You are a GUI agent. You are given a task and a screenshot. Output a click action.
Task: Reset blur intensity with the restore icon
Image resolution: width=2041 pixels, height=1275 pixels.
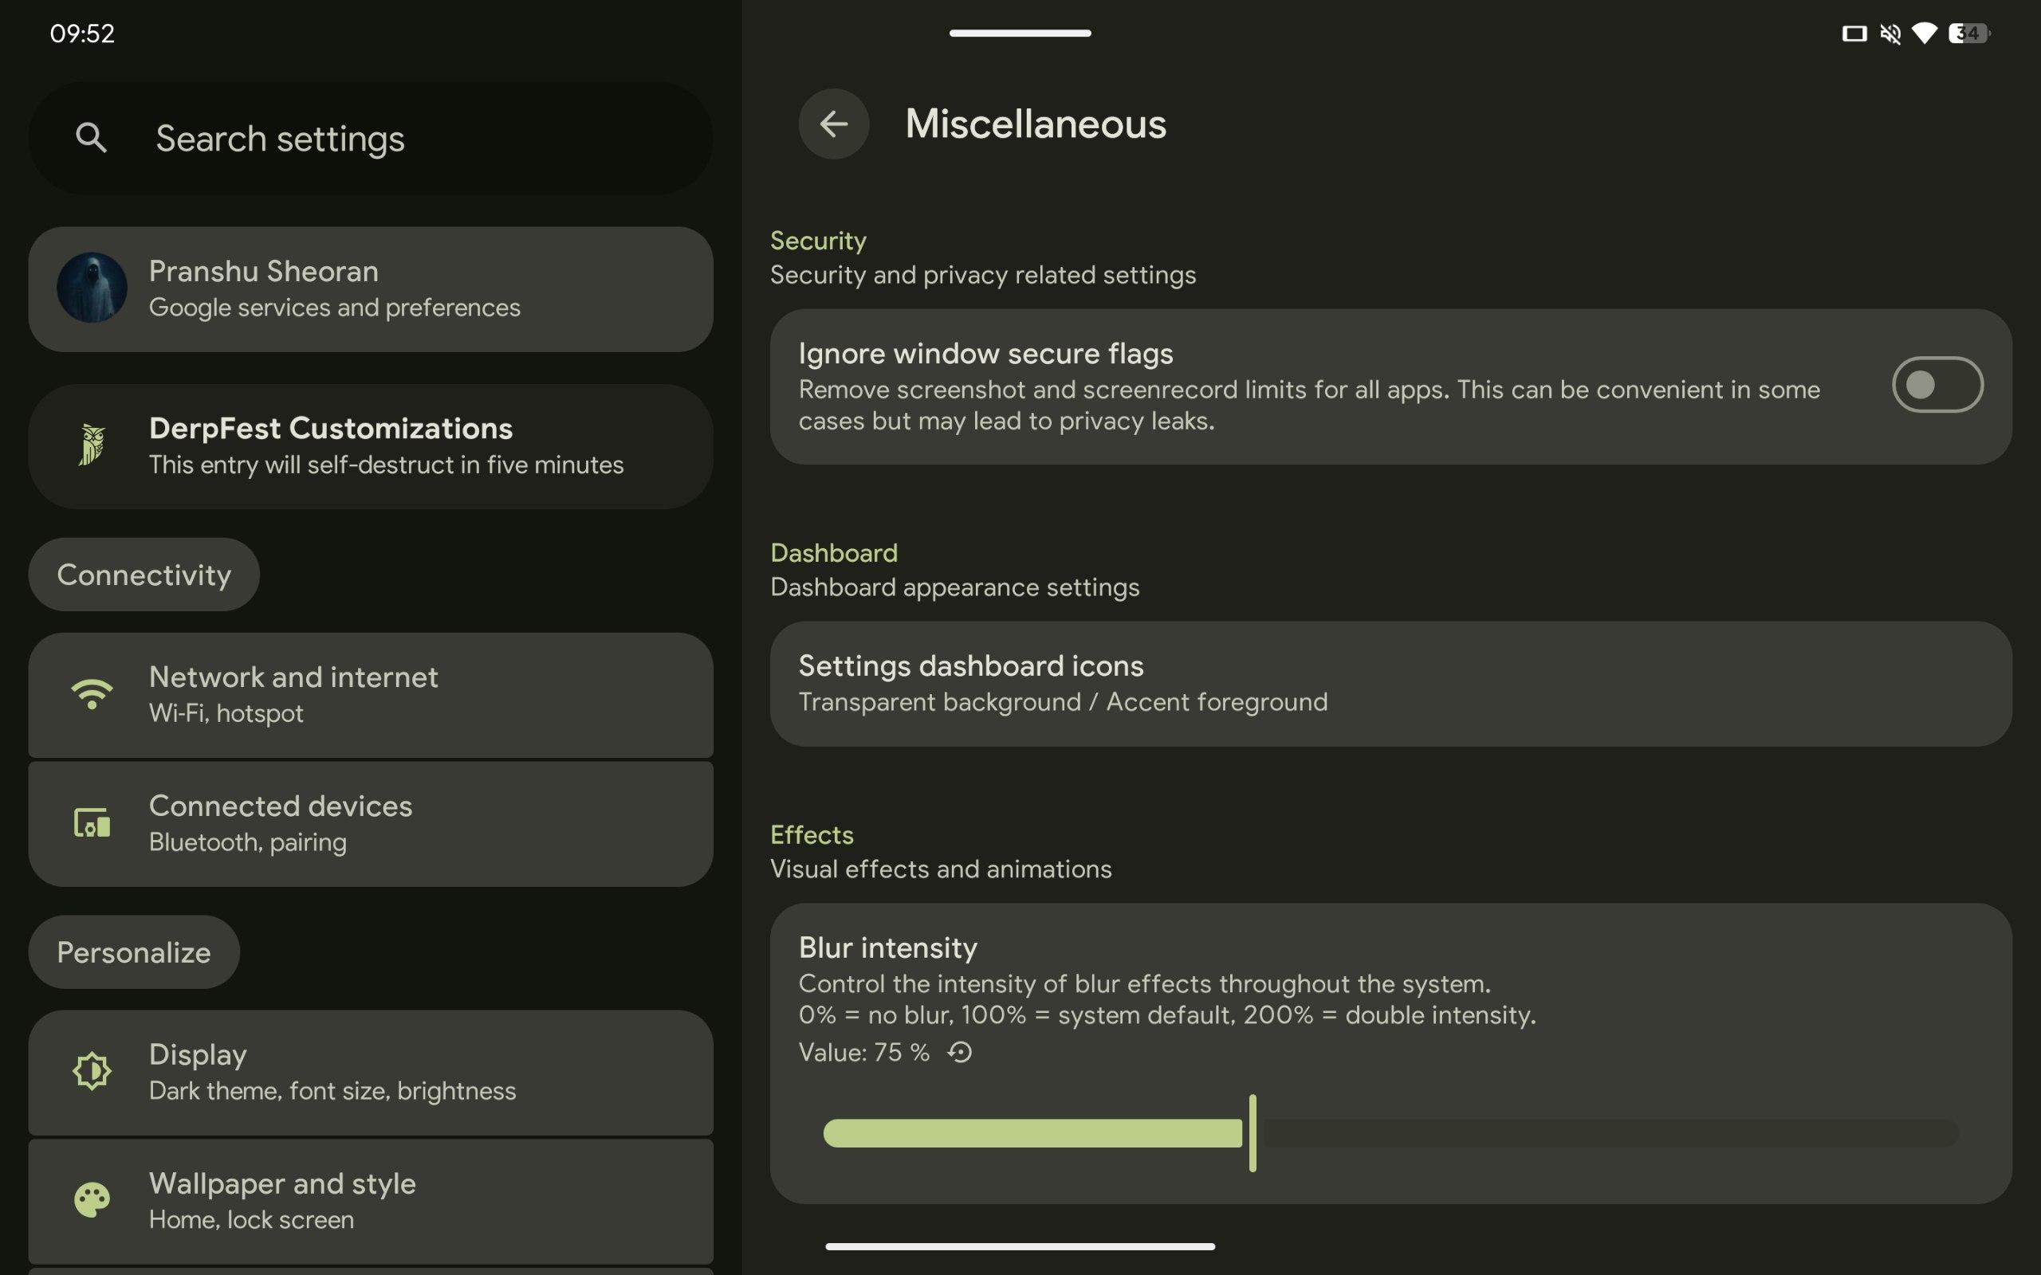pyautogui.click(x=960, y=1053)
